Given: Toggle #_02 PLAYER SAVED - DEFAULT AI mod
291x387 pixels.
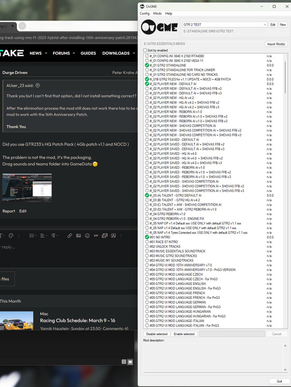Looking at the screenshot, I should click(147, 140).
